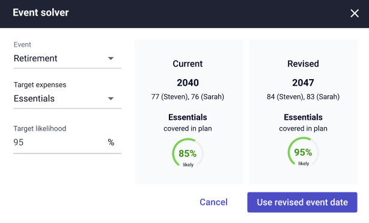Viewport: 369px width, 223px height.
Task: Expand the Target expenses dropdown arrow
Action: (x=111, y=98)
